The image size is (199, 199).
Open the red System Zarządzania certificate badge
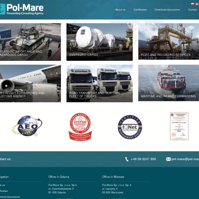80,127
